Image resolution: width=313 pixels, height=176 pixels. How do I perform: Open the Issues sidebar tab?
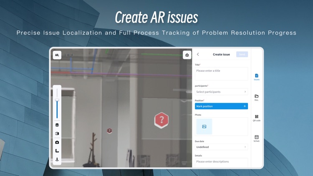coord(257,77)
